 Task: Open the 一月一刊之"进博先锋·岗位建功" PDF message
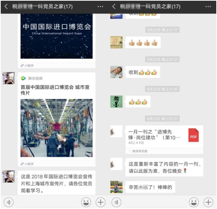pyautogui.click(x=165, y=140)
